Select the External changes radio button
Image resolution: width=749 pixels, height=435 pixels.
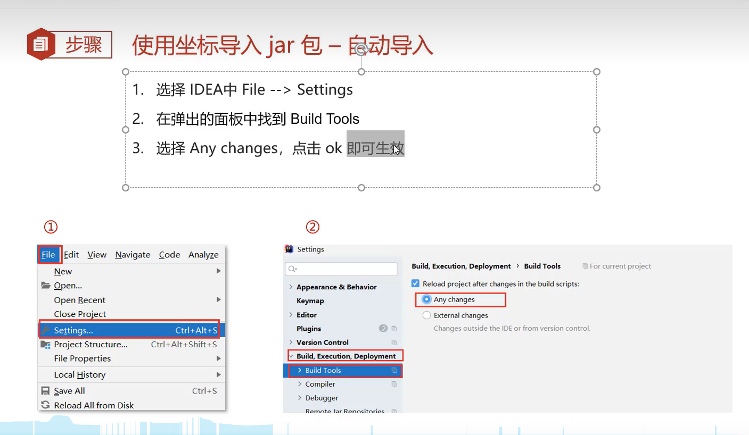coord(426,315)
